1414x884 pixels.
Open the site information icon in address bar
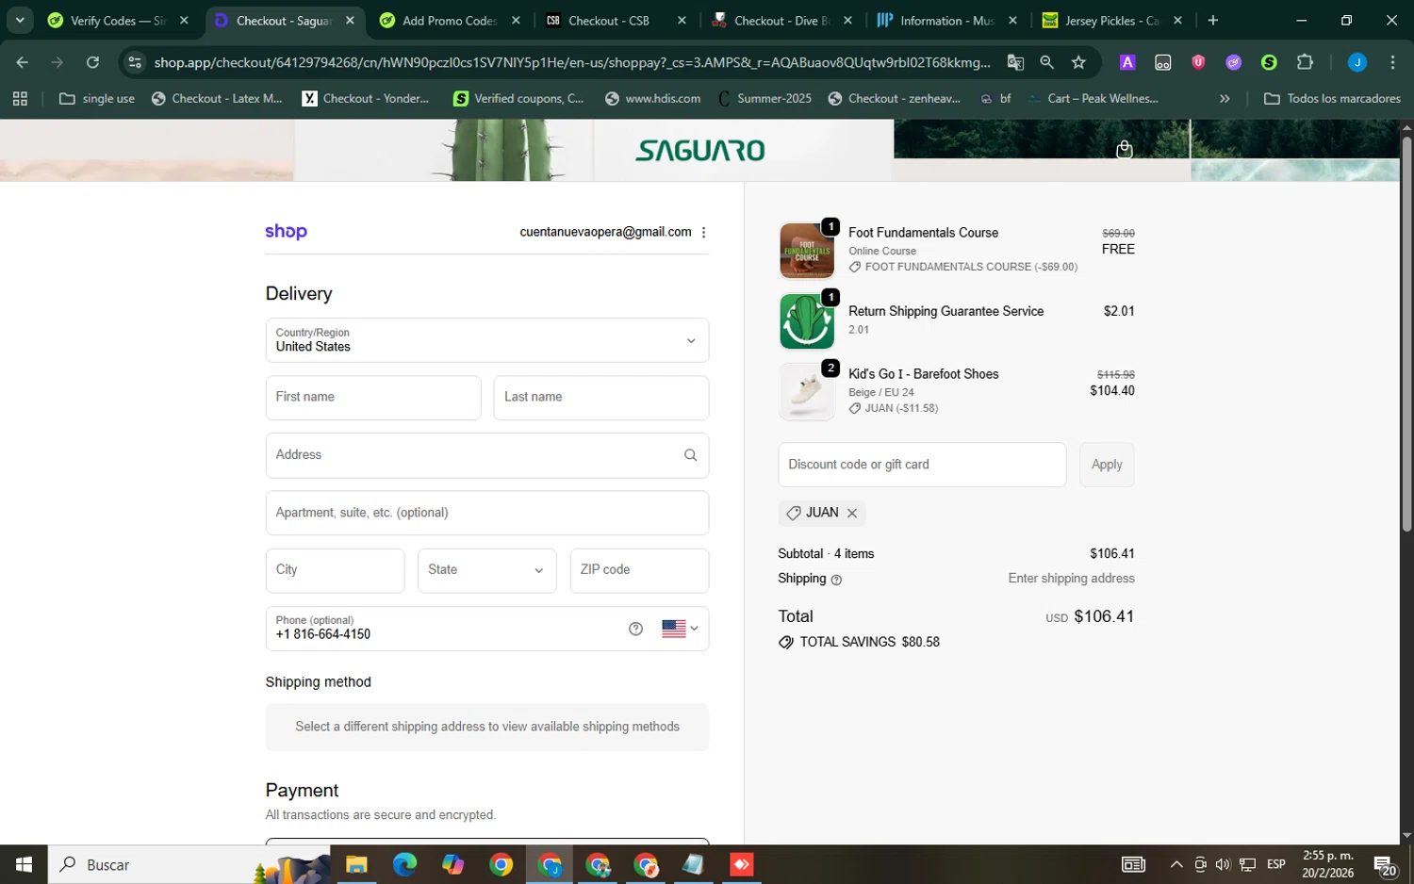coord(135,62)
